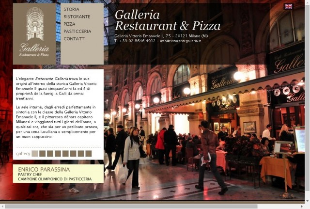Click 'CAMPIONE OLIMPIONICO DI PASTICCERIA' text
This screenshot has height=209, width=310.
(x=55, y=179)
